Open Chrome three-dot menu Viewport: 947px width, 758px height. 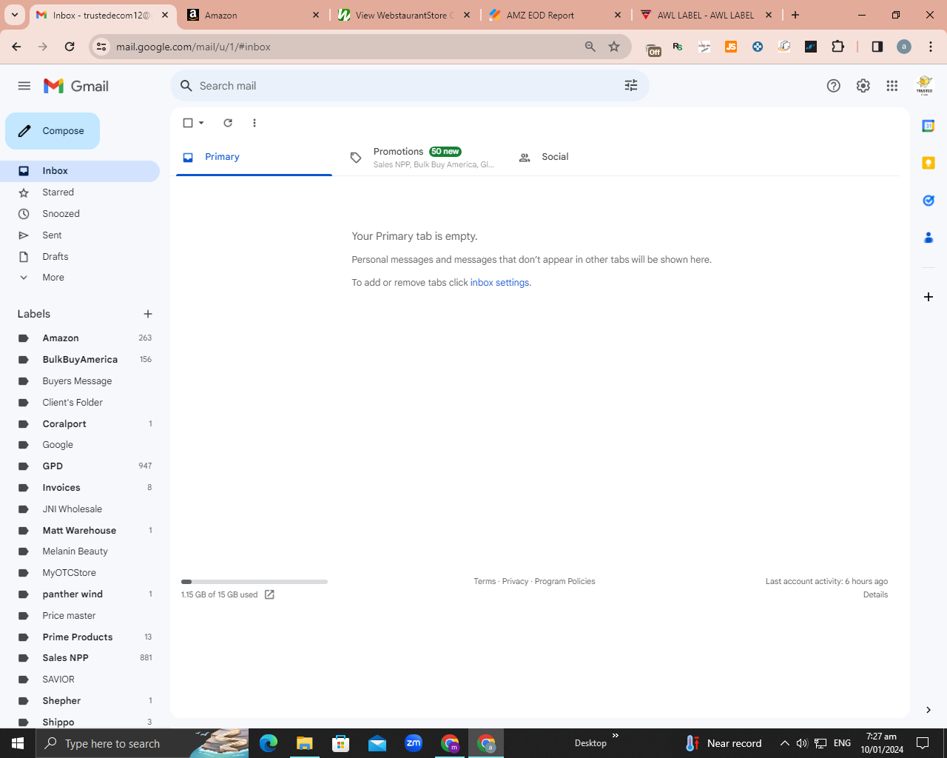click(931, 47)
